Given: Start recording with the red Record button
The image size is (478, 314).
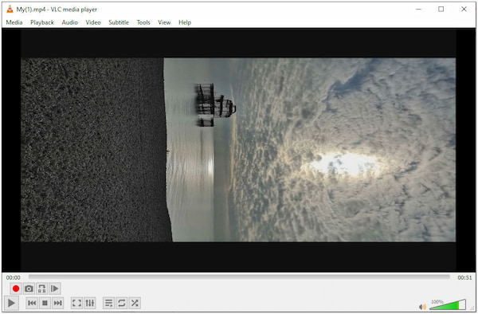Looking at the screenshot, I should (x=16, y=288).
